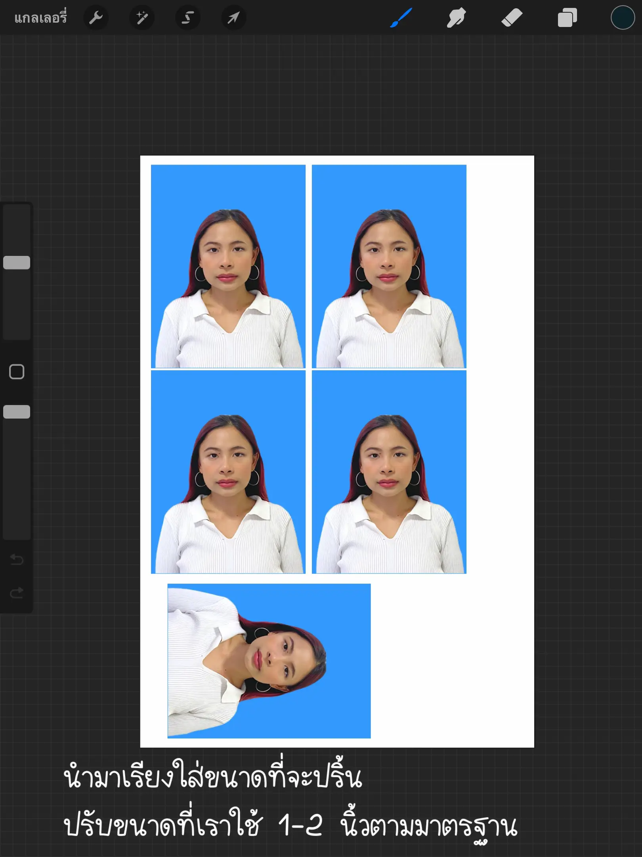Adjust the brush size slider
This screenshot has width=642, height=857.
tap(16, 262)
